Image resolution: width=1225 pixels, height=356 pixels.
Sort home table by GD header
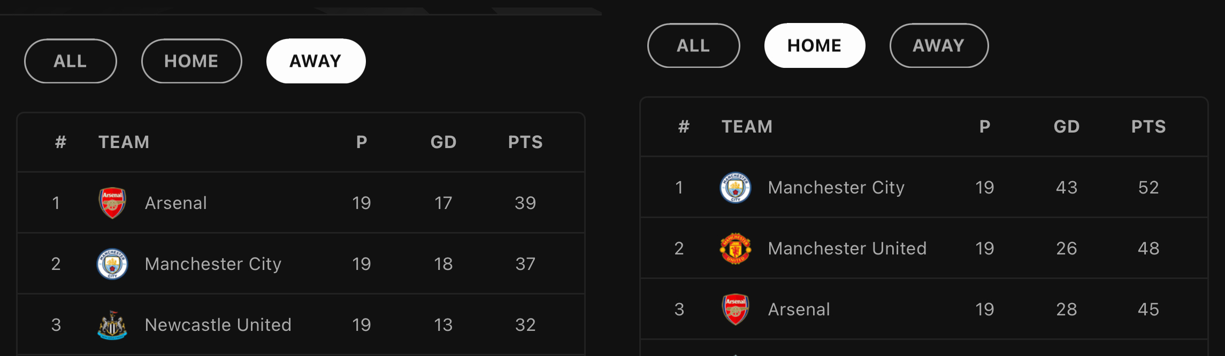[x=1067, y=126]
